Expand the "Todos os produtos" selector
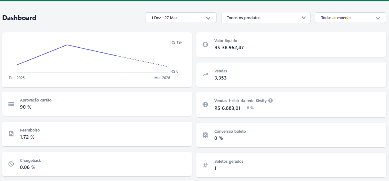The height and width of the screenshot is (181, 389). (266, 18)
